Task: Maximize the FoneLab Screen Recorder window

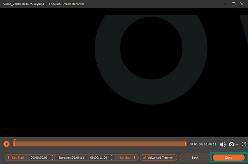Action: 234,4
